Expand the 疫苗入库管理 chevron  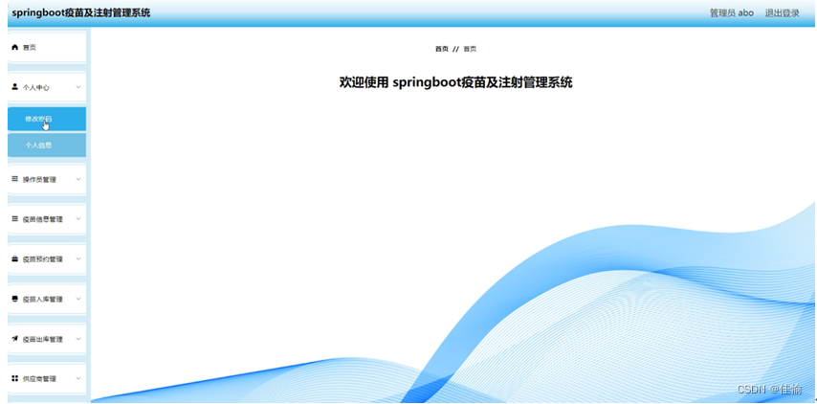[x=78, y=300]
